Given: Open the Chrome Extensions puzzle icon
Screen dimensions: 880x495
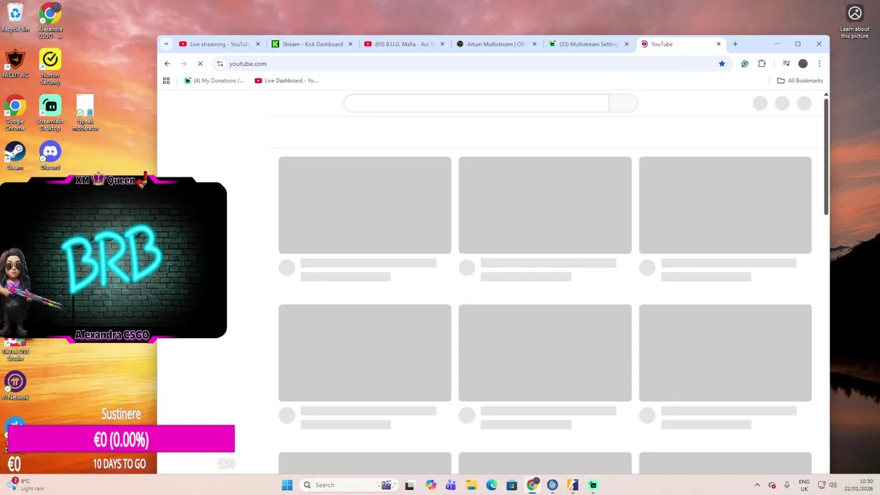Looking at the screenshot, I should point(762,63).
